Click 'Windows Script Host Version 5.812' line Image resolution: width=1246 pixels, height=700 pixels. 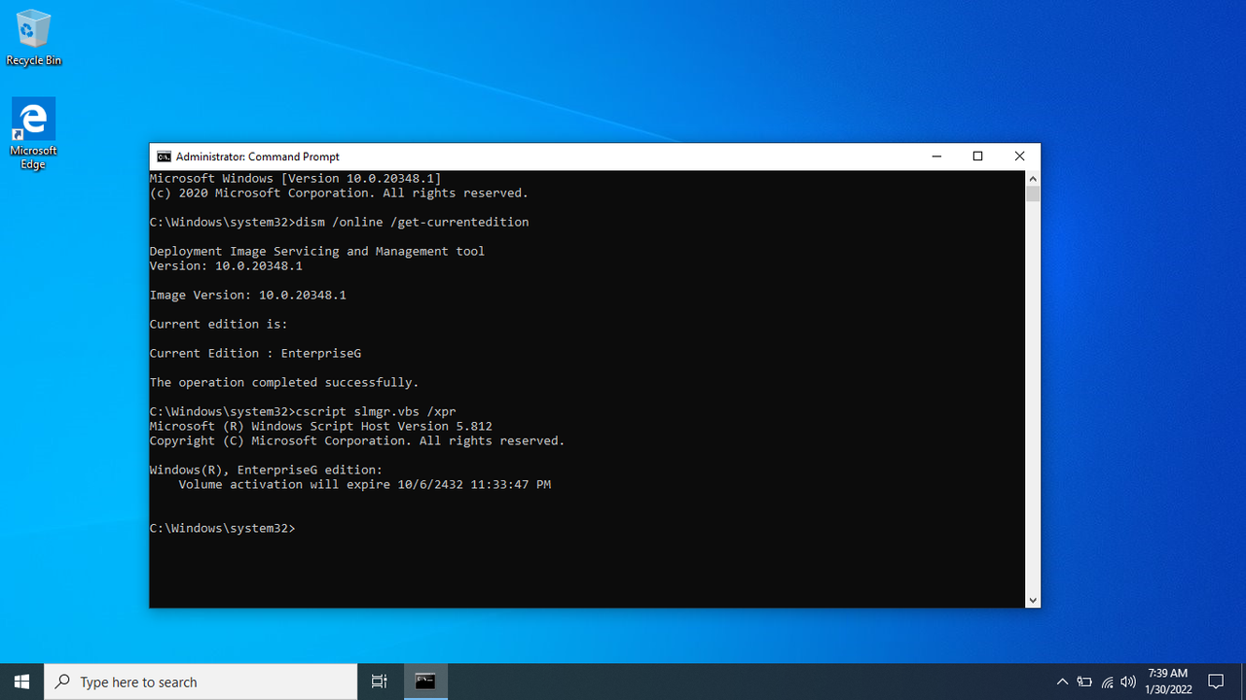pos(321,426)
